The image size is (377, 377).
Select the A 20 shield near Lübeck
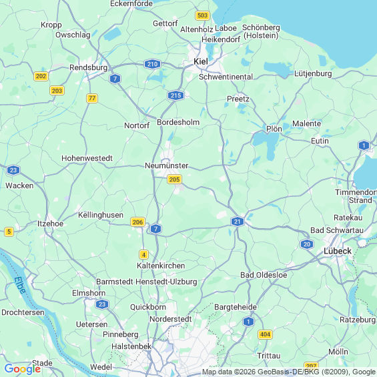pos(307,244)
